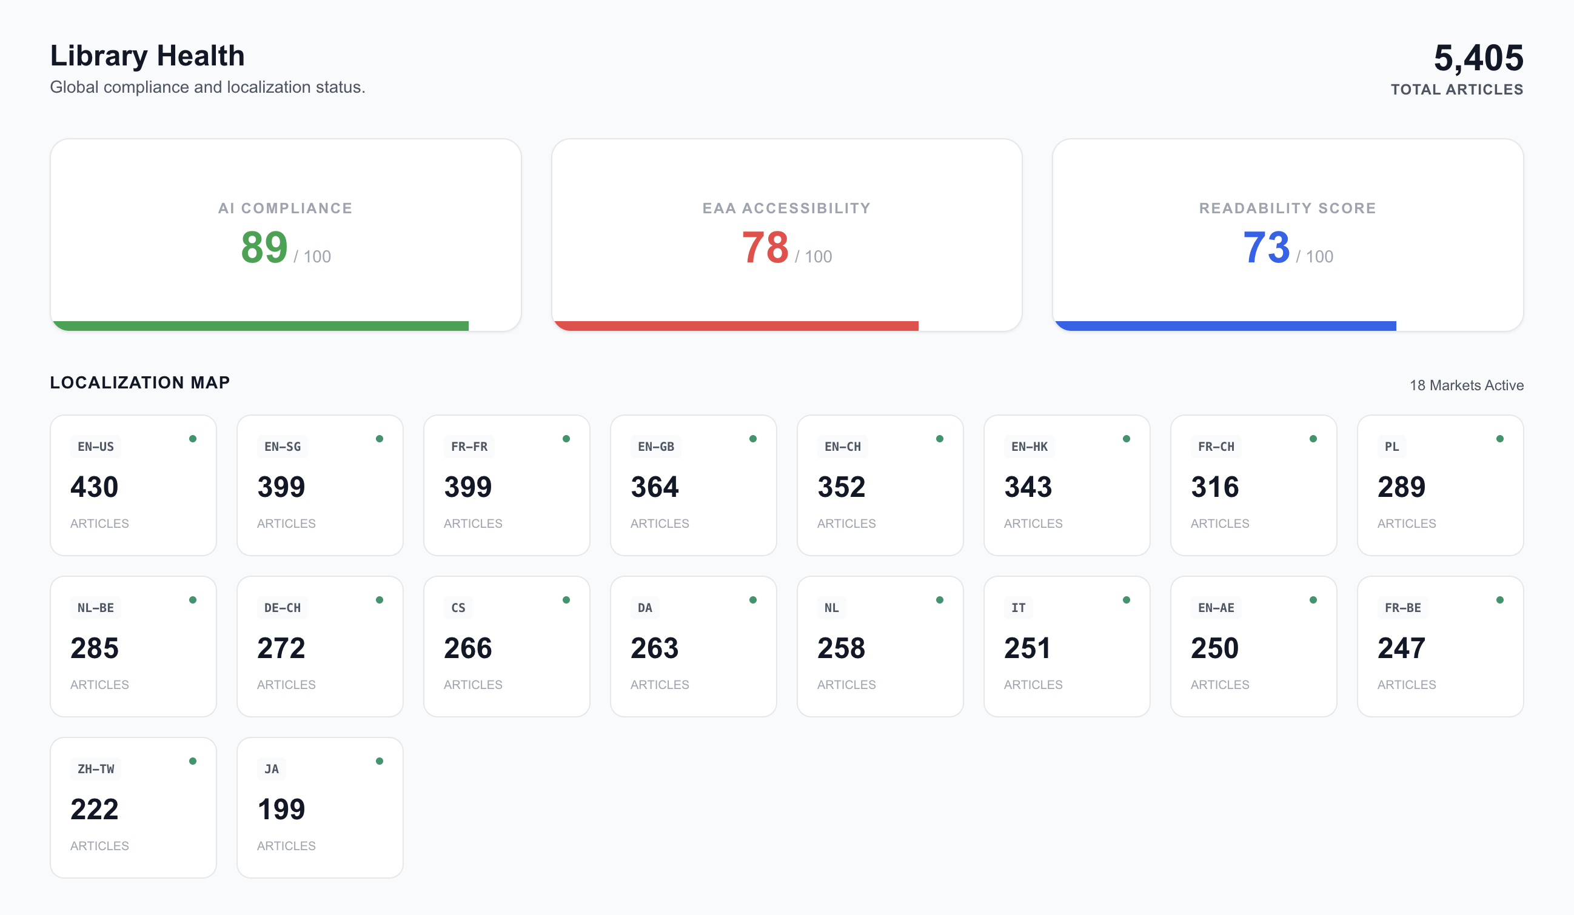Click the ZH-TW locale tag

pos(96,769)
